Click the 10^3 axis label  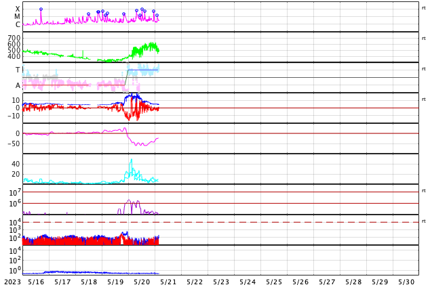pos(15,230)
